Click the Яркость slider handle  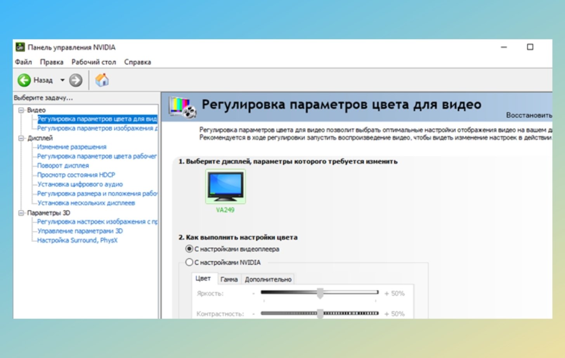tap(320, 293)
